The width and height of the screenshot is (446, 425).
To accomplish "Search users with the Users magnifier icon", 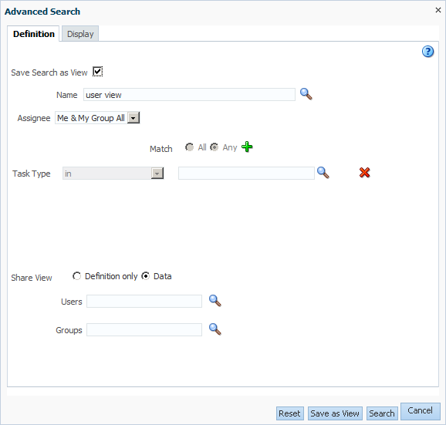I will click(x=215, y=301).
